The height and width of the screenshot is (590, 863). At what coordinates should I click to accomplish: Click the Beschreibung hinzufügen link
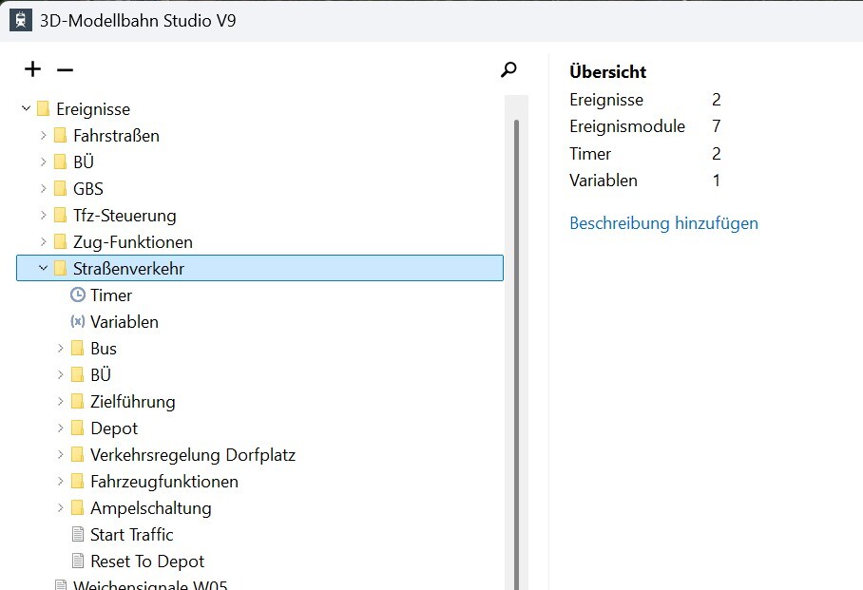click(x=663, y=223)
